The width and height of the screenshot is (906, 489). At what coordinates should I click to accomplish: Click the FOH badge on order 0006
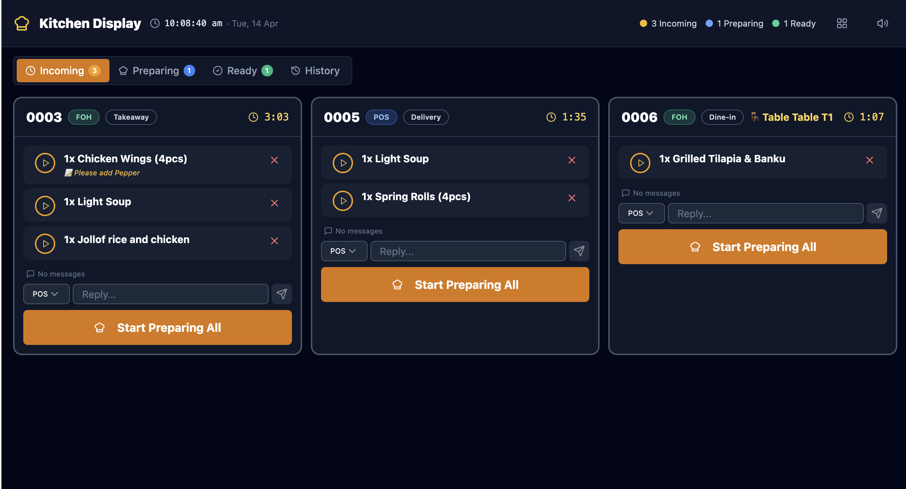[679, 117]
